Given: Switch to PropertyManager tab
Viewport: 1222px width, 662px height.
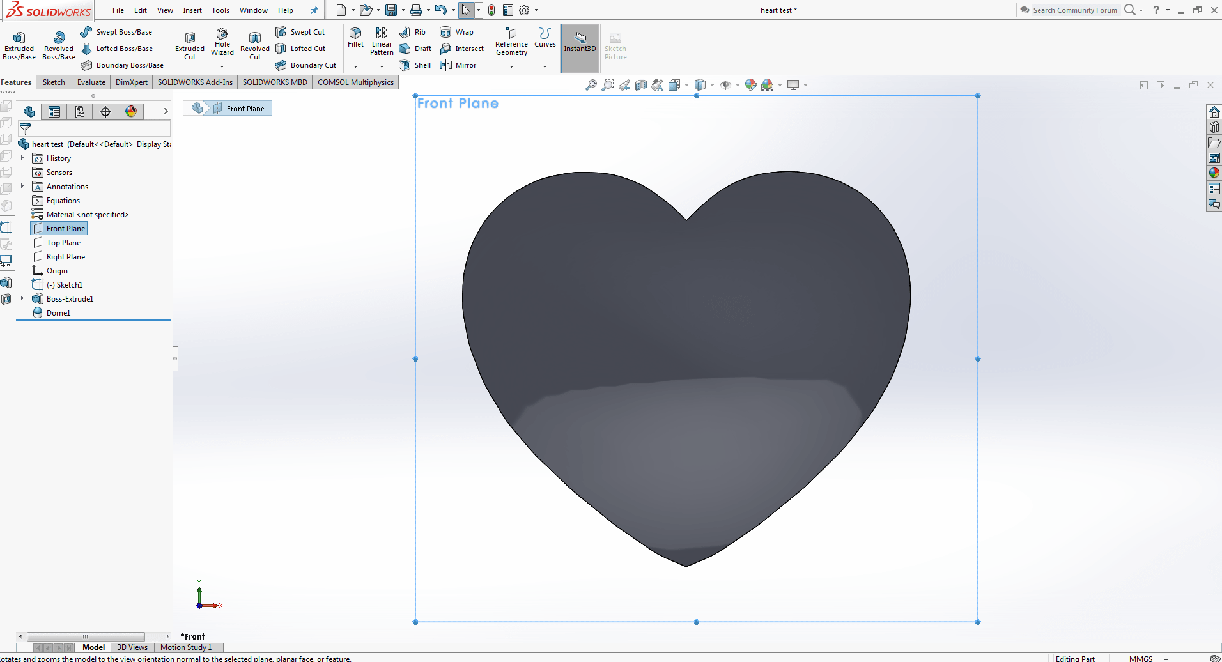Looking at the screenshot, I should [54, 112].
